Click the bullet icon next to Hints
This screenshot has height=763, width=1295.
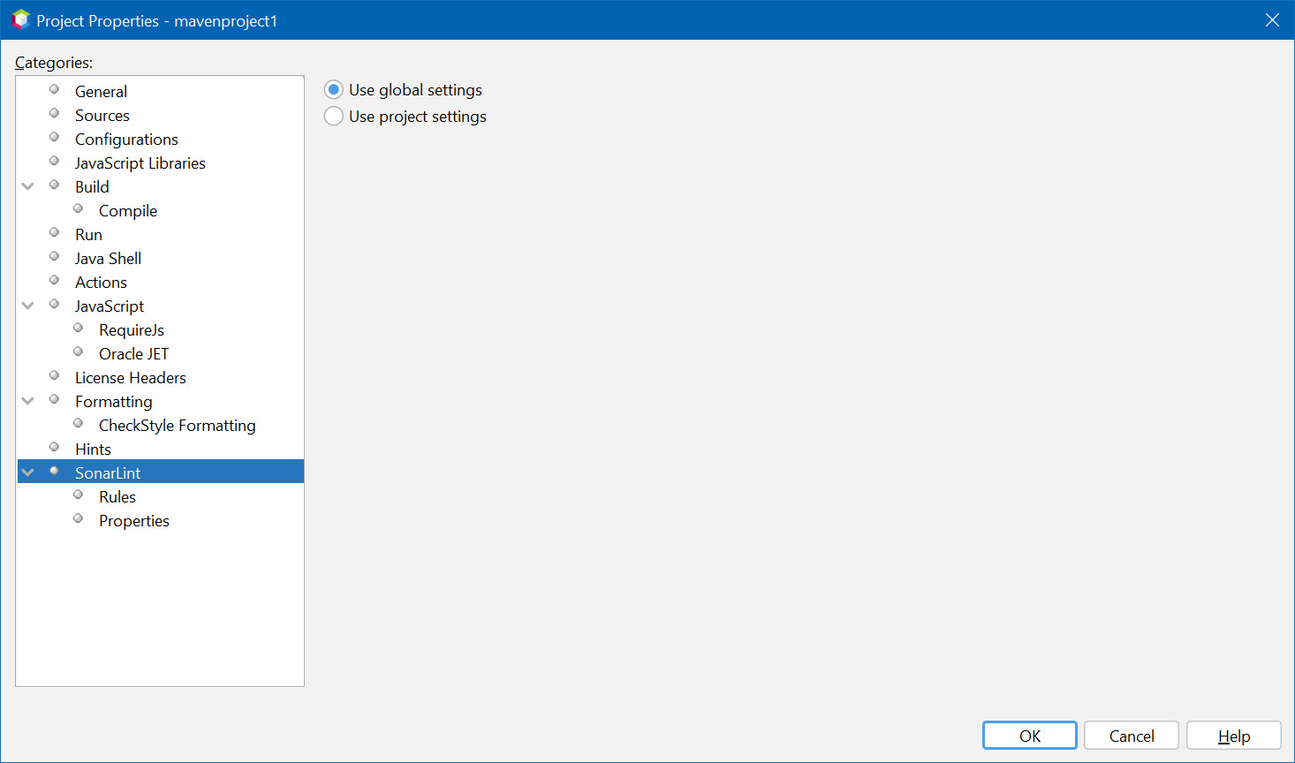pyautogui.click(x=54, y=448)
